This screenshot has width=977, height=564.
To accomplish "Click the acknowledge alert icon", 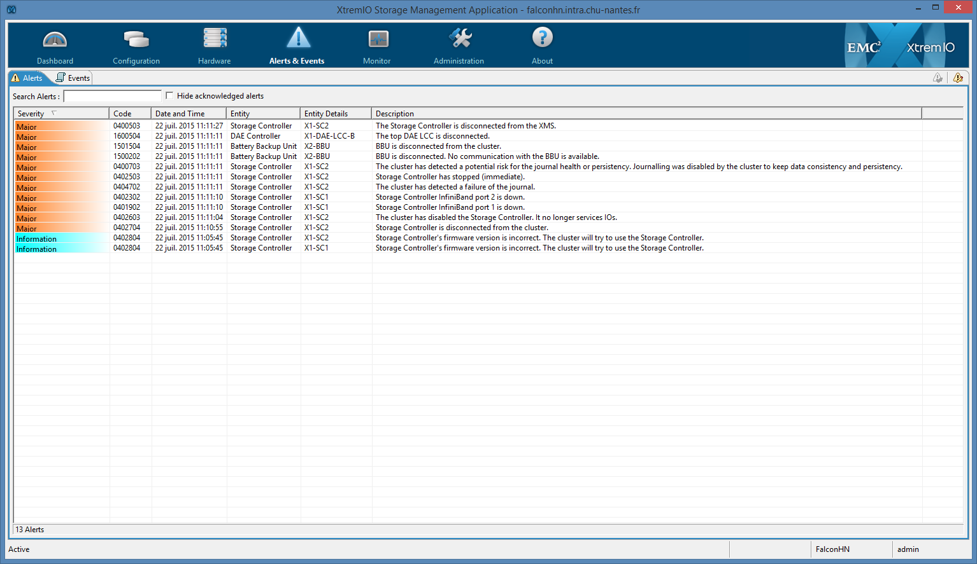I will coord(938,78).
